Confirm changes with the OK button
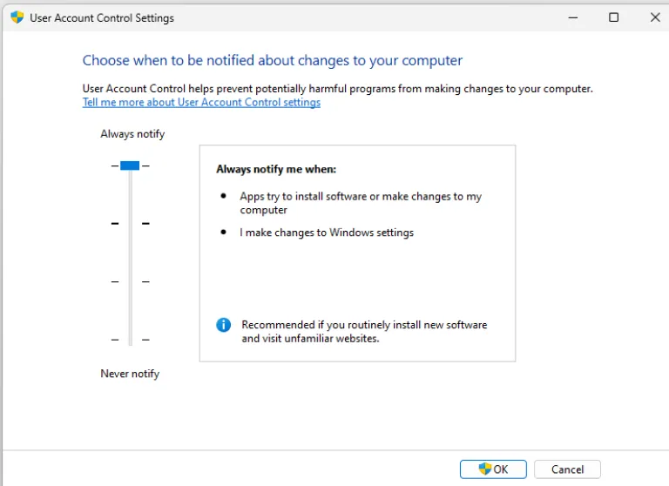The height and width of the screenshot is (486, 669). 493,469
